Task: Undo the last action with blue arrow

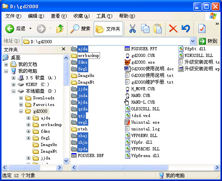Action: (x=186, y=29)
